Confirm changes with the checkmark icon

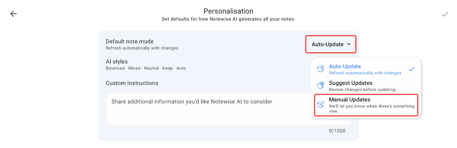(445, 14)
